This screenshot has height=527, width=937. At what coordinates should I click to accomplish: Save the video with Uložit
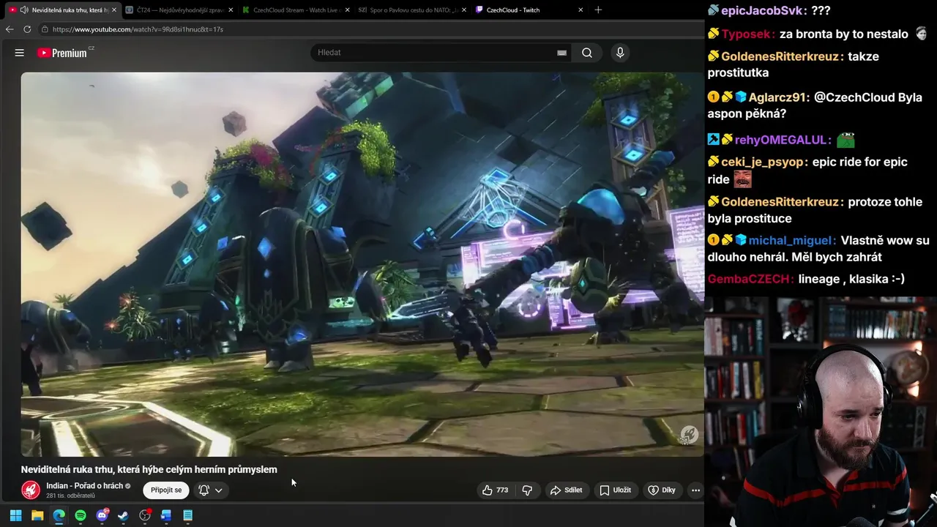pos(616,490)
